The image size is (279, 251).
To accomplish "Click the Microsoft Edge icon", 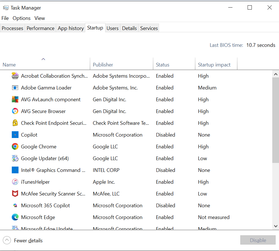I will click(x=15, y=217).
